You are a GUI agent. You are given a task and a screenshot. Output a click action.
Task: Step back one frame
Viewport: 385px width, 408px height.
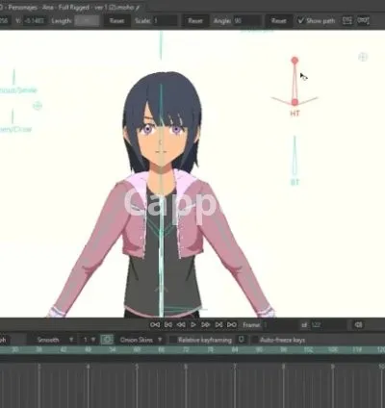coord(181,325)
